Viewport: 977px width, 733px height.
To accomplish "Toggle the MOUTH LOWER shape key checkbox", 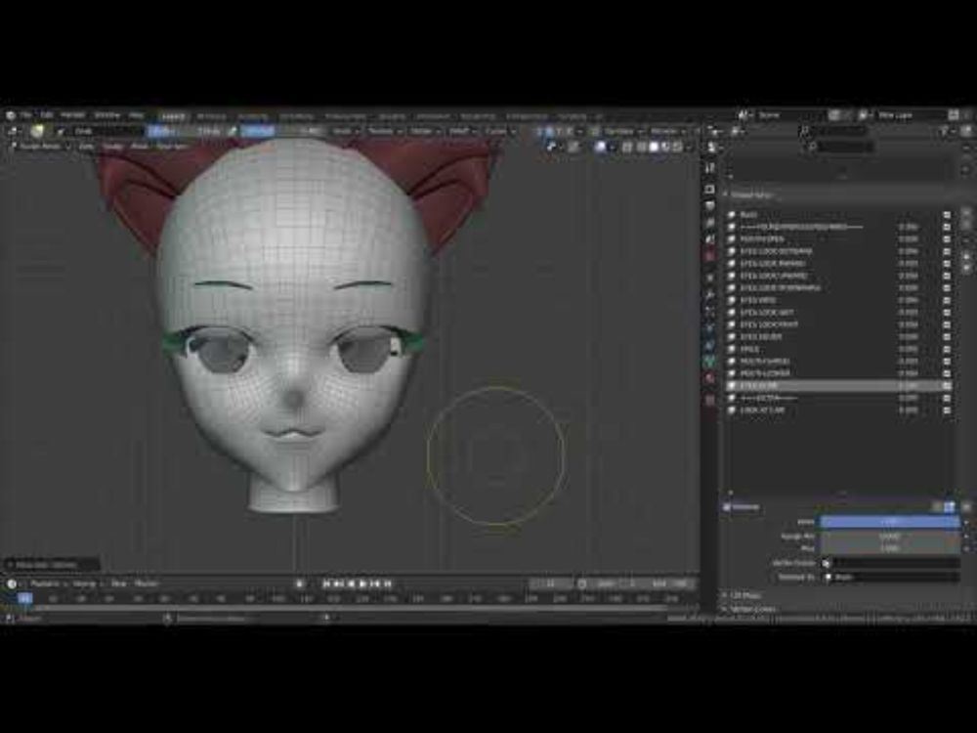I will (947, 373).
